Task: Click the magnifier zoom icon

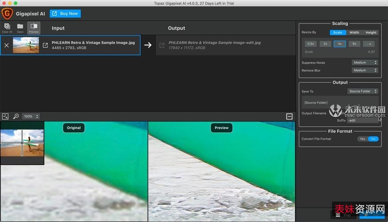Action: [x=16, y=116]
